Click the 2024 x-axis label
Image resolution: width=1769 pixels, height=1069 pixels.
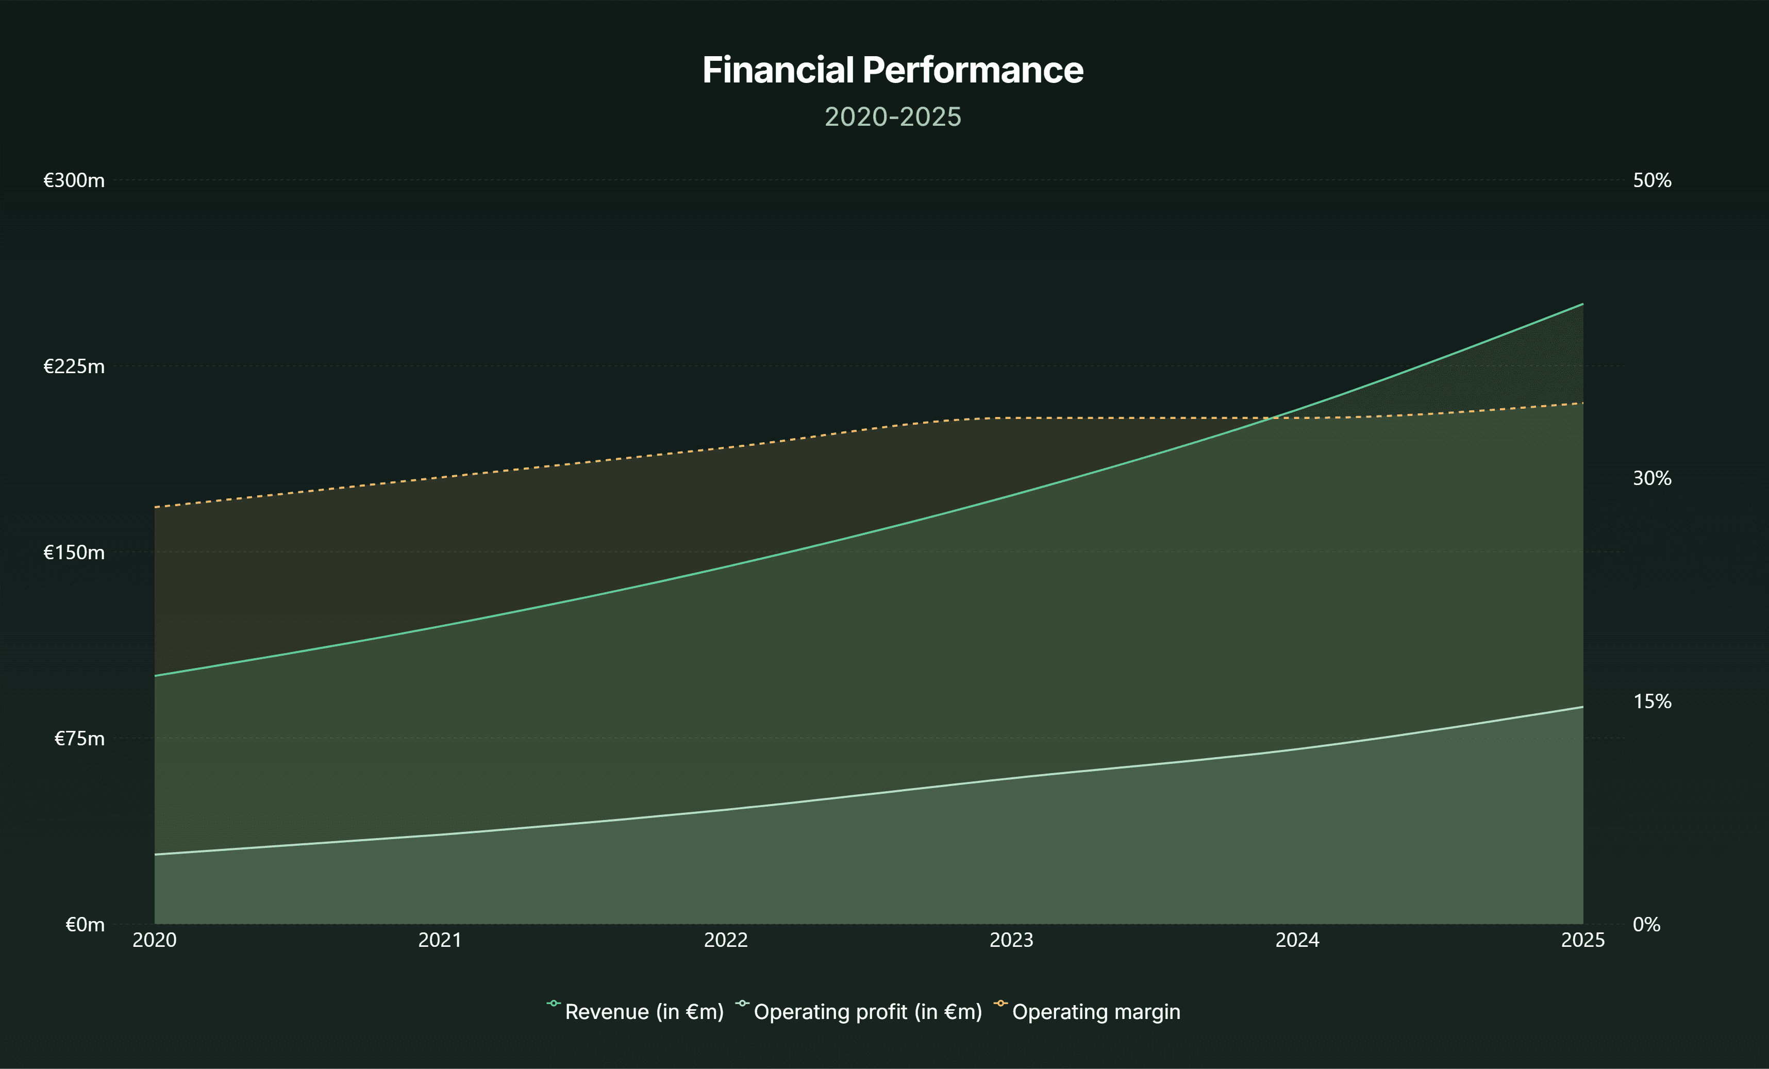(1297, 941)
